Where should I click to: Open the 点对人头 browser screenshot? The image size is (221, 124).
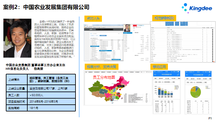(104, 43)
